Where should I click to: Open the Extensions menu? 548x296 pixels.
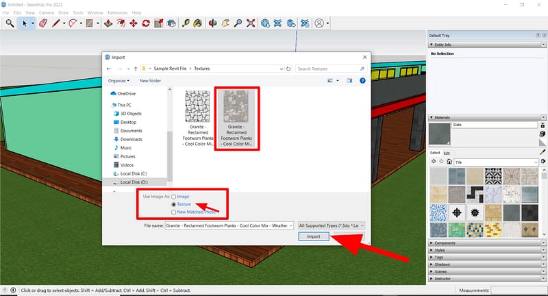click(117, 13)
